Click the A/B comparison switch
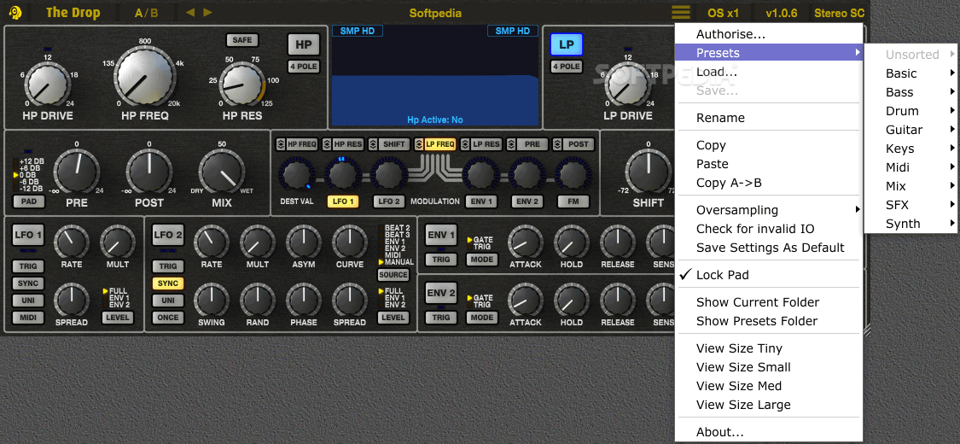This screenshot has height=444, width=960. coord(146,13)
